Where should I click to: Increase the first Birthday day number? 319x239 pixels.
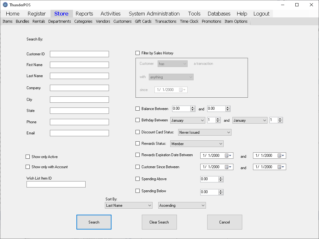(x=218, y=119)
